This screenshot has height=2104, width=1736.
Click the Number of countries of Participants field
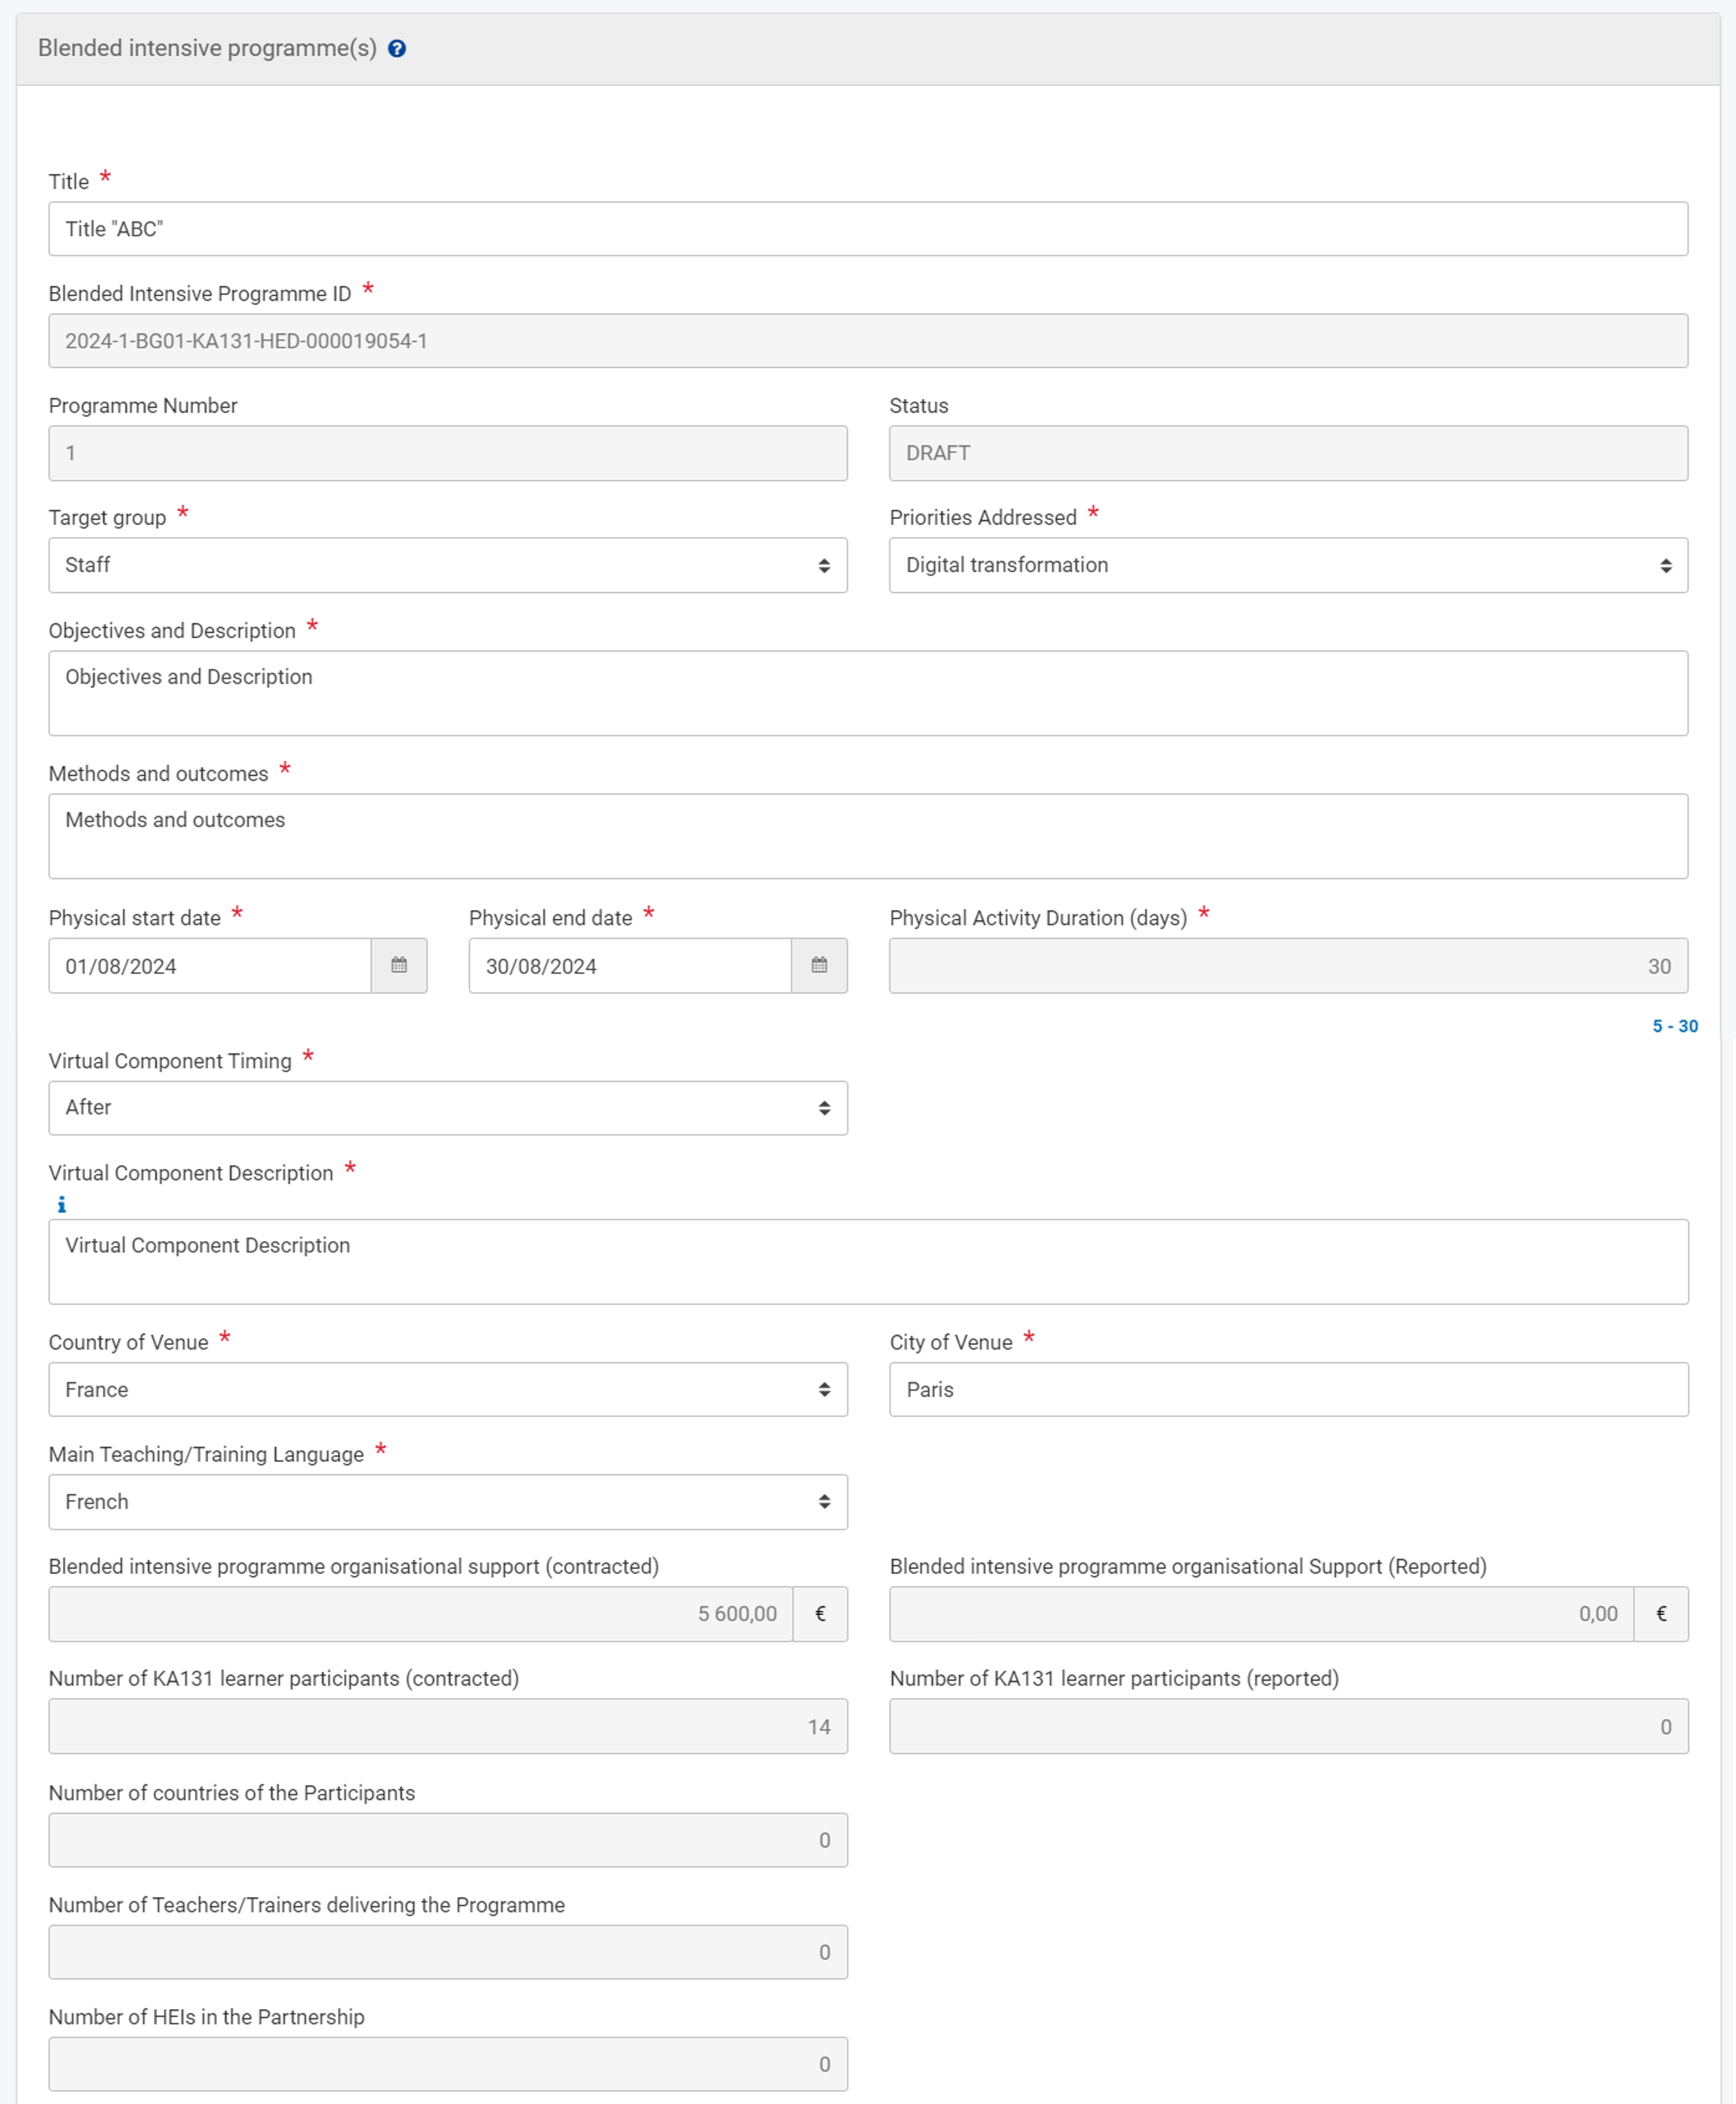pyautogui.click(x=448, y=1839)
